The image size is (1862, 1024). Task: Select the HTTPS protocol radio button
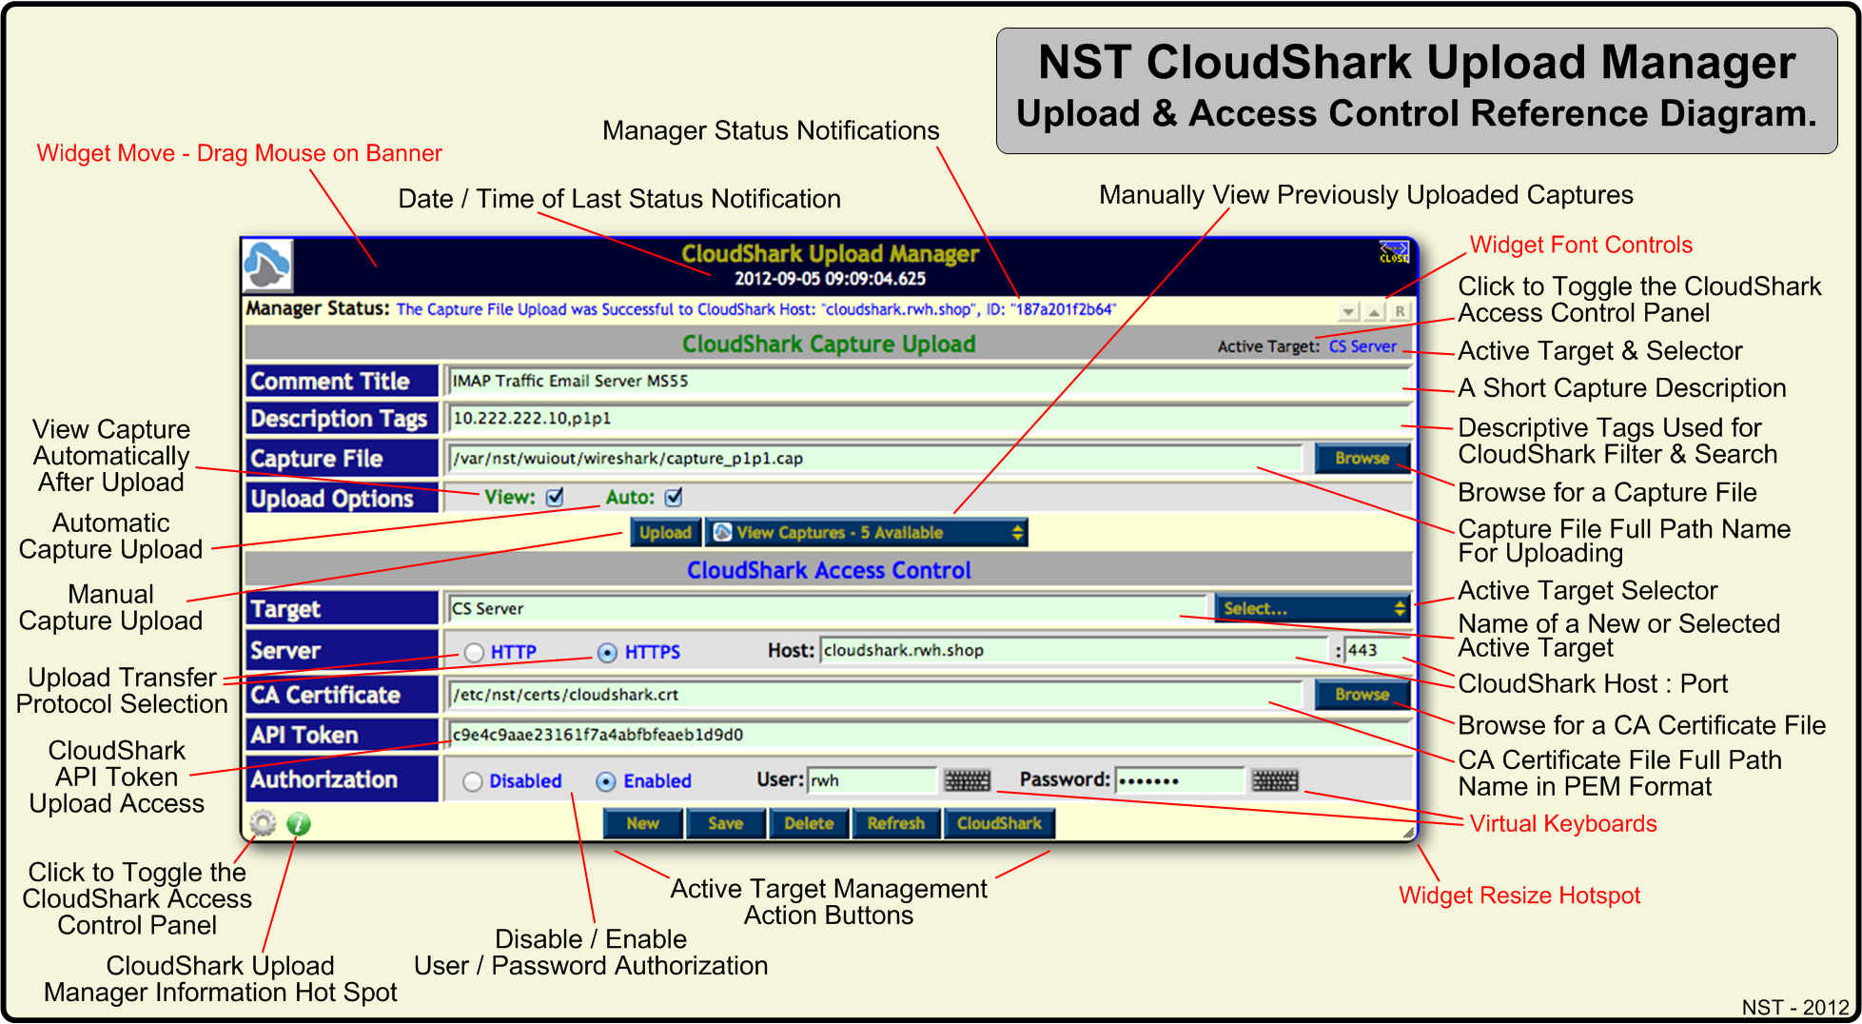tap(607, 653)
